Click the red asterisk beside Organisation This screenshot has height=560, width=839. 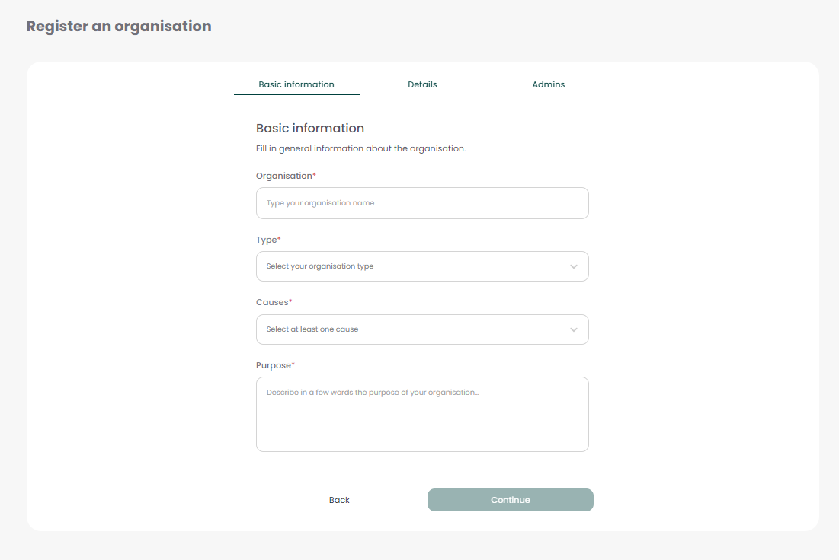[315, 175]
